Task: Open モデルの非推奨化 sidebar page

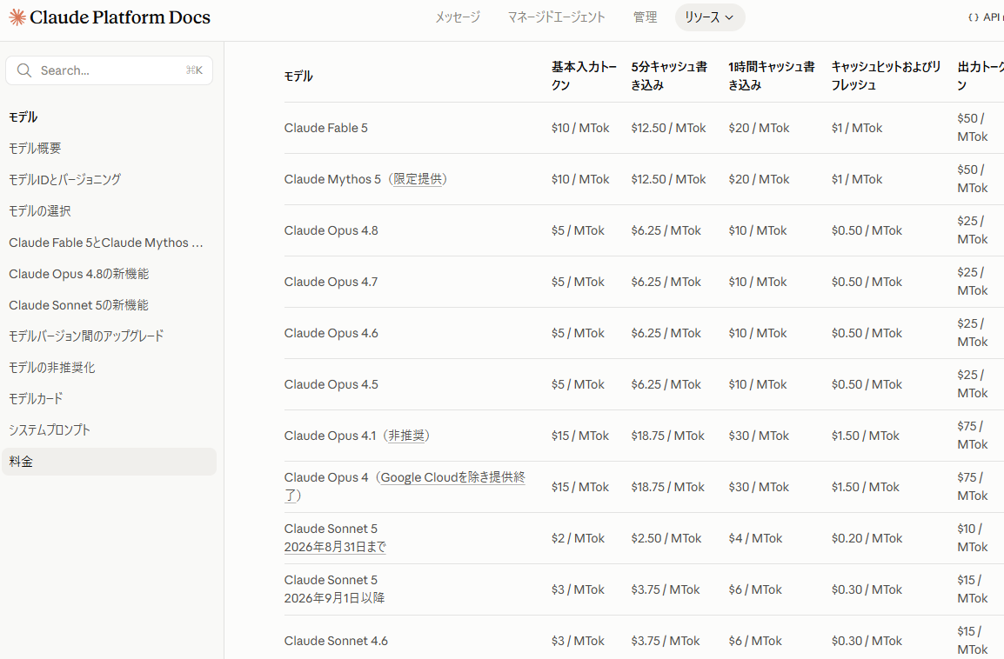Action: click(52, 367)
